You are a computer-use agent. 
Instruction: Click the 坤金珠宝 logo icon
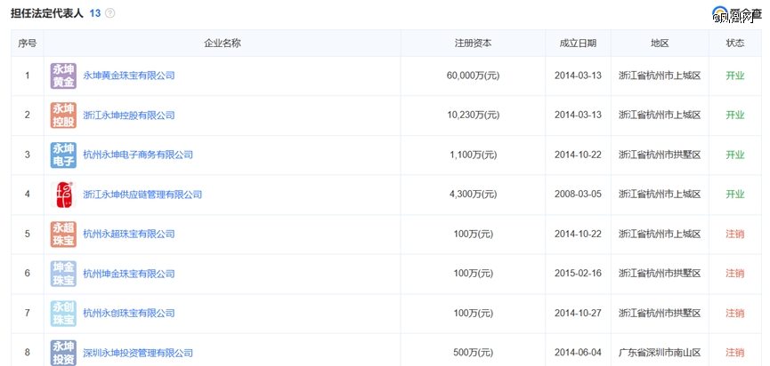click(x=63, y=274)
